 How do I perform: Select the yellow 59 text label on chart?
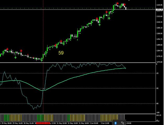(61, 53)
